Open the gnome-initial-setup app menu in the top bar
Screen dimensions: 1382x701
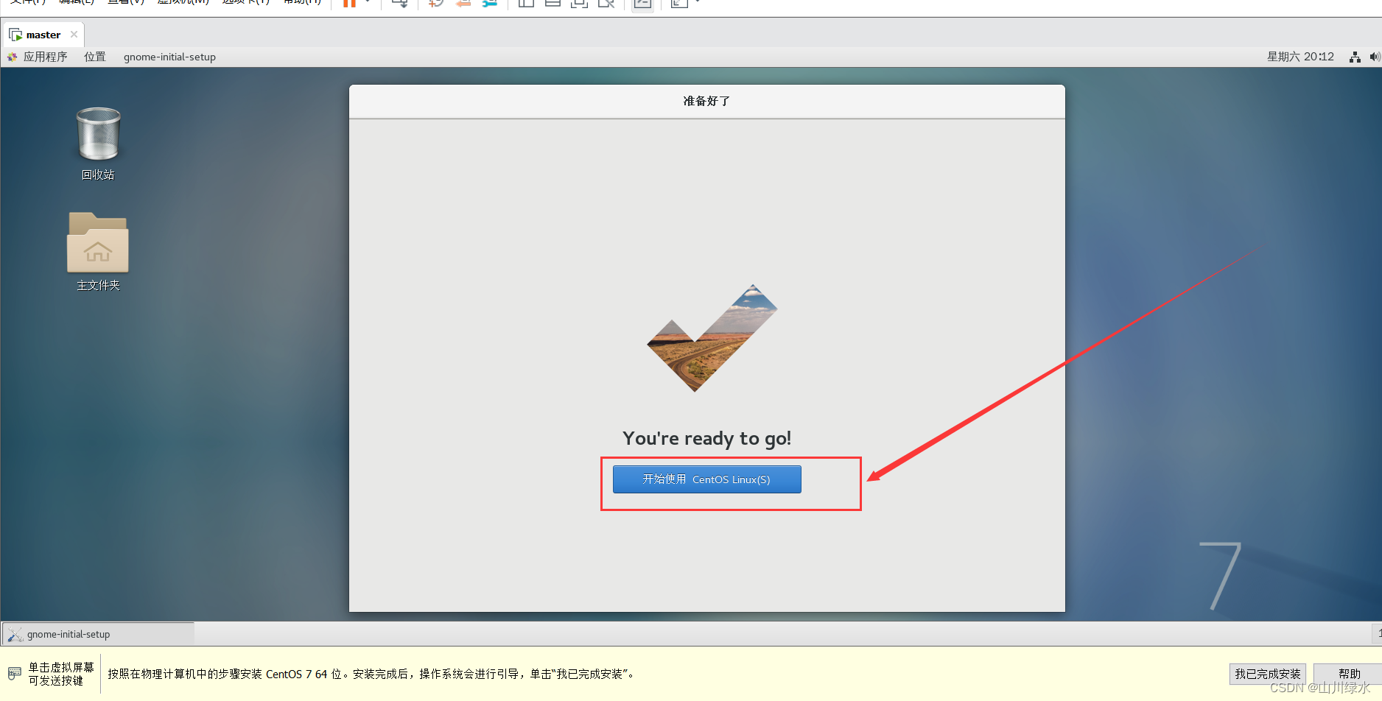coord(169,57)
